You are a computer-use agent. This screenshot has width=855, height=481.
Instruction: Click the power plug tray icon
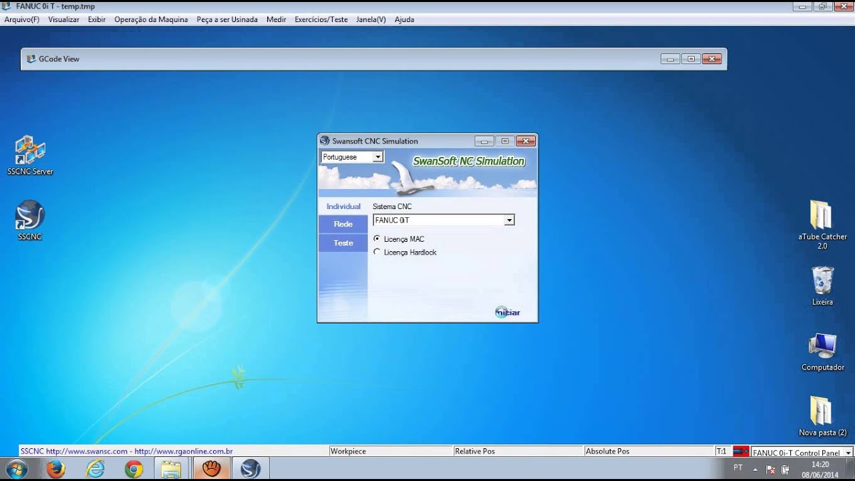point(786,469)
